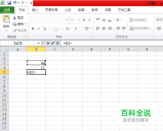Switch to the 开始 tab
Image resolution: width=163 pixels, height=131 pixels.
22,10
